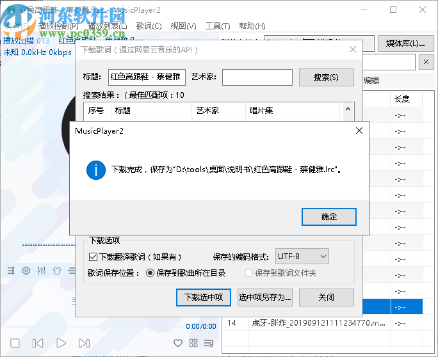Sort results by the 艺术家 column header
The width and height of the screenshot is (438, 357).
pyautogui.click(x=219, y=111)
